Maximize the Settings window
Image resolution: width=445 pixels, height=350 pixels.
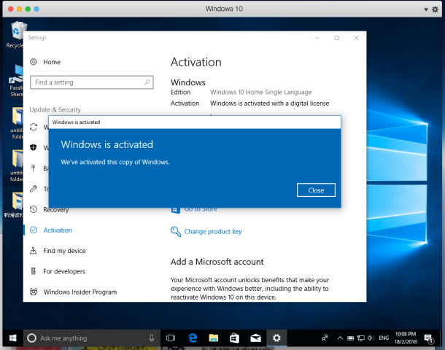point(337,38)
